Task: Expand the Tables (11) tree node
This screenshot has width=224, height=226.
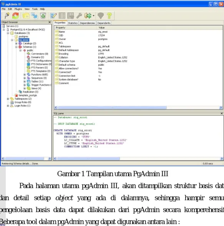Action: coord(25,81)
